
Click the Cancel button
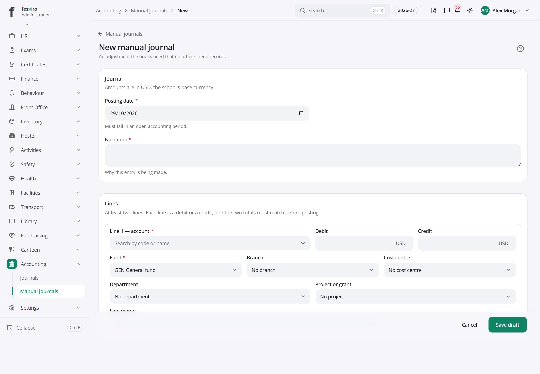pyautogui.click(x=469, y=325)
